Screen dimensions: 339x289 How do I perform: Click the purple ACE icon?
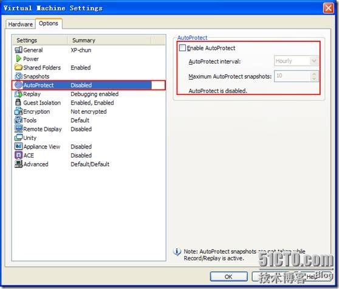pos(18,155)
